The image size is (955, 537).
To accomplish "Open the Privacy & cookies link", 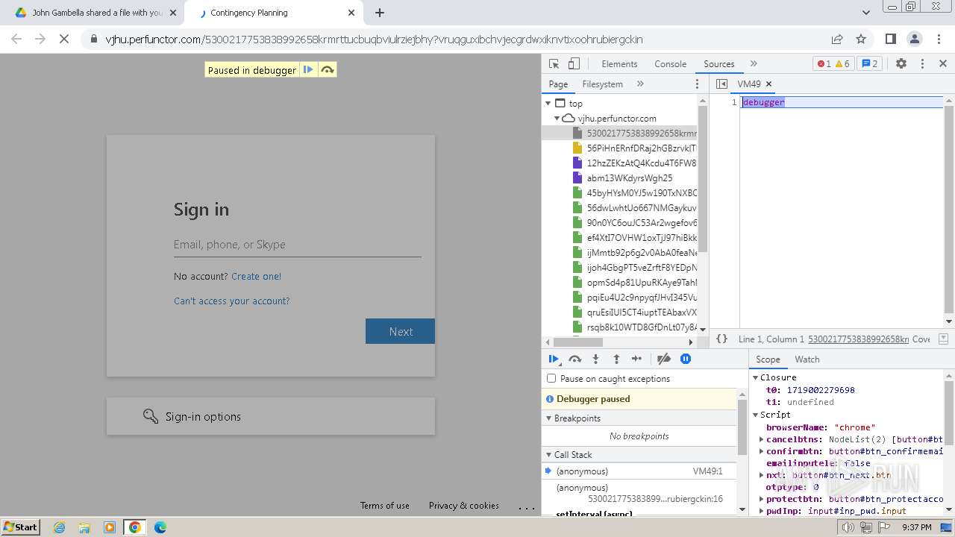I will click(463, 506).
